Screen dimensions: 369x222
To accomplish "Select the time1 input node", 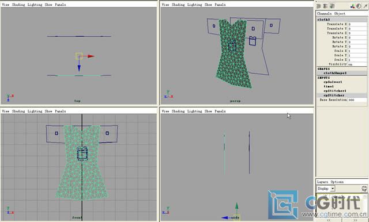I will 329,87.
